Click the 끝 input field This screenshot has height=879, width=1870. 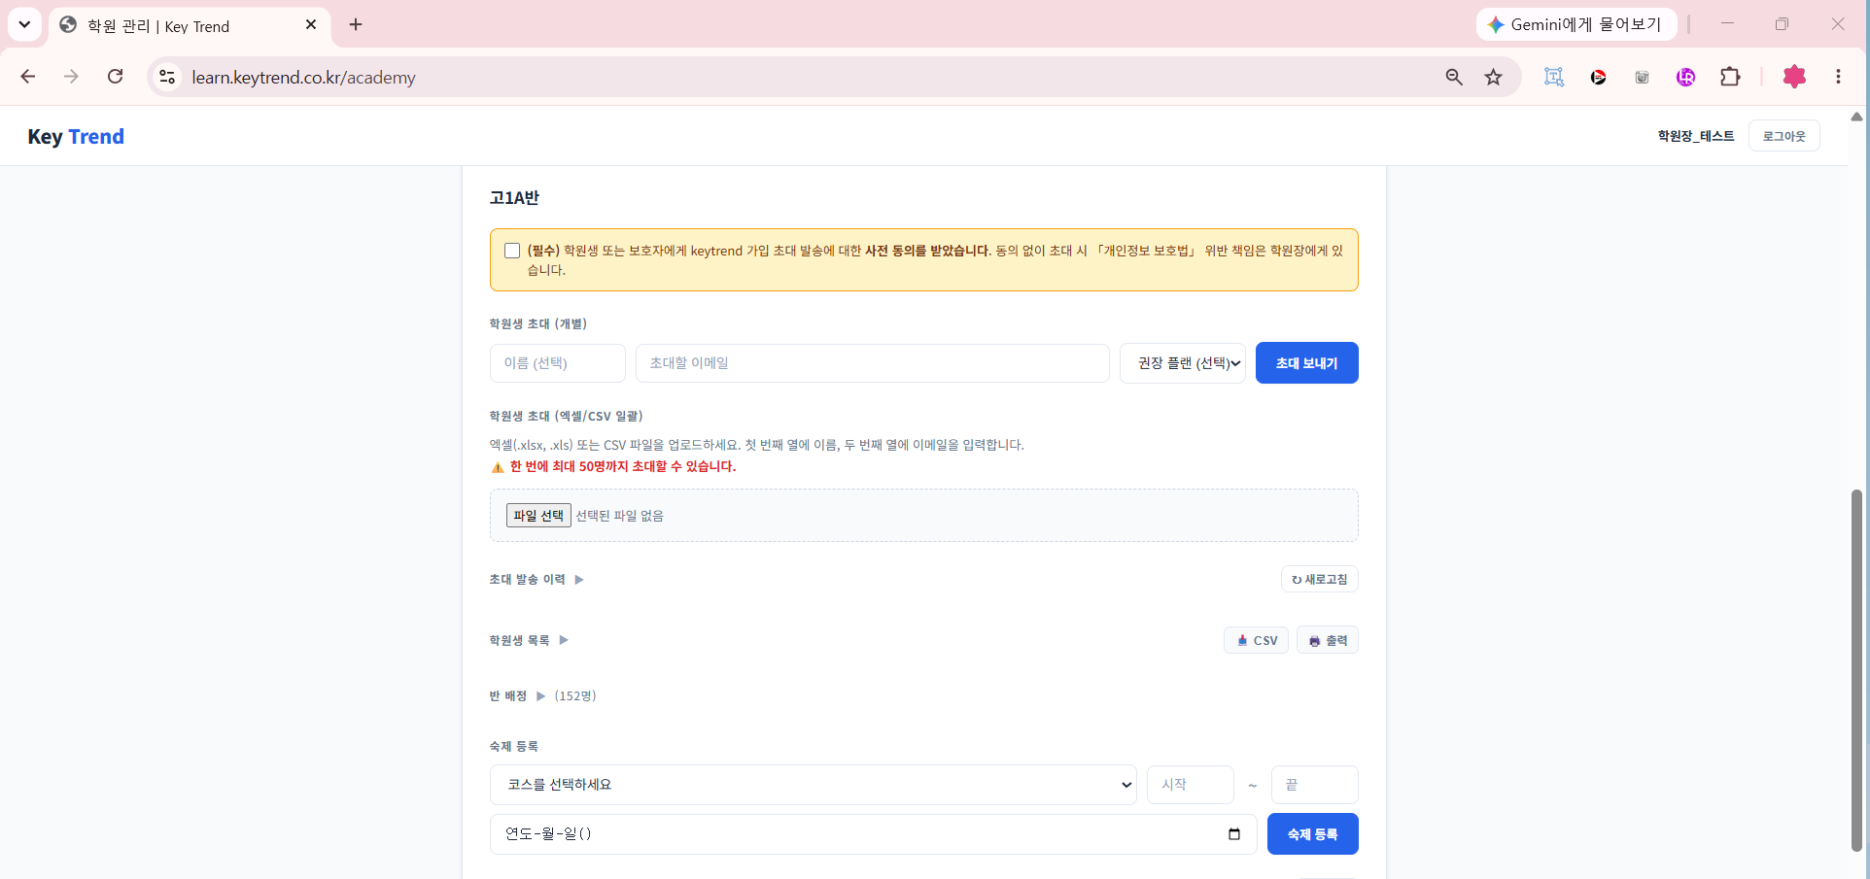[1315, 785]
